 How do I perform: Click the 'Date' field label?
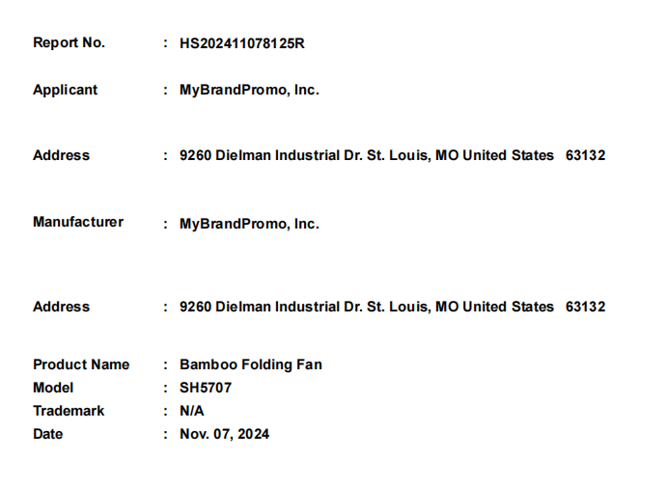[48, 434]
